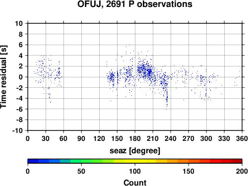The width and height of the screenshot is (248, 186).
Task: Click the colorbar tick label '200'
Action: 242,171
